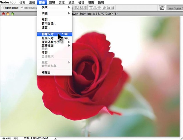Expand the 調整 submenu
This screenshot has height=140, width=183.
54,13
